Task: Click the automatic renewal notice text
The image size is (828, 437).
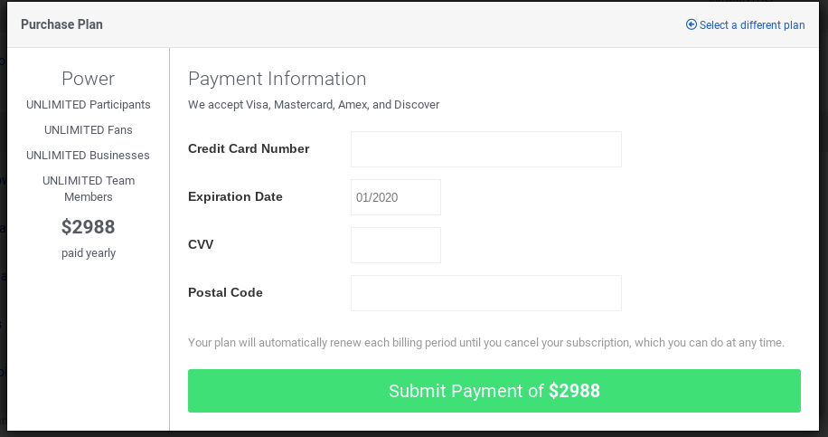Action: point(485,343)
